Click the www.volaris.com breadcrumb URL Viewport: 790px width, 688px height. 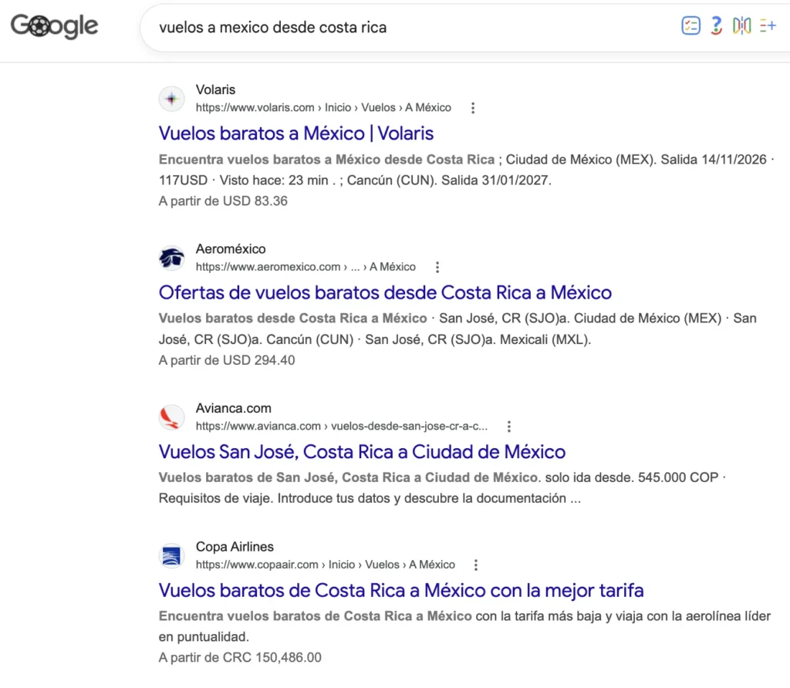(323, 108)
